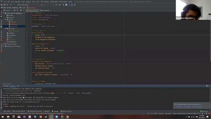Viewport: 211px width, 119px height.
Task: Select Pipfile in the project tree
Action: pyautogui.click(x=10, y=37)
